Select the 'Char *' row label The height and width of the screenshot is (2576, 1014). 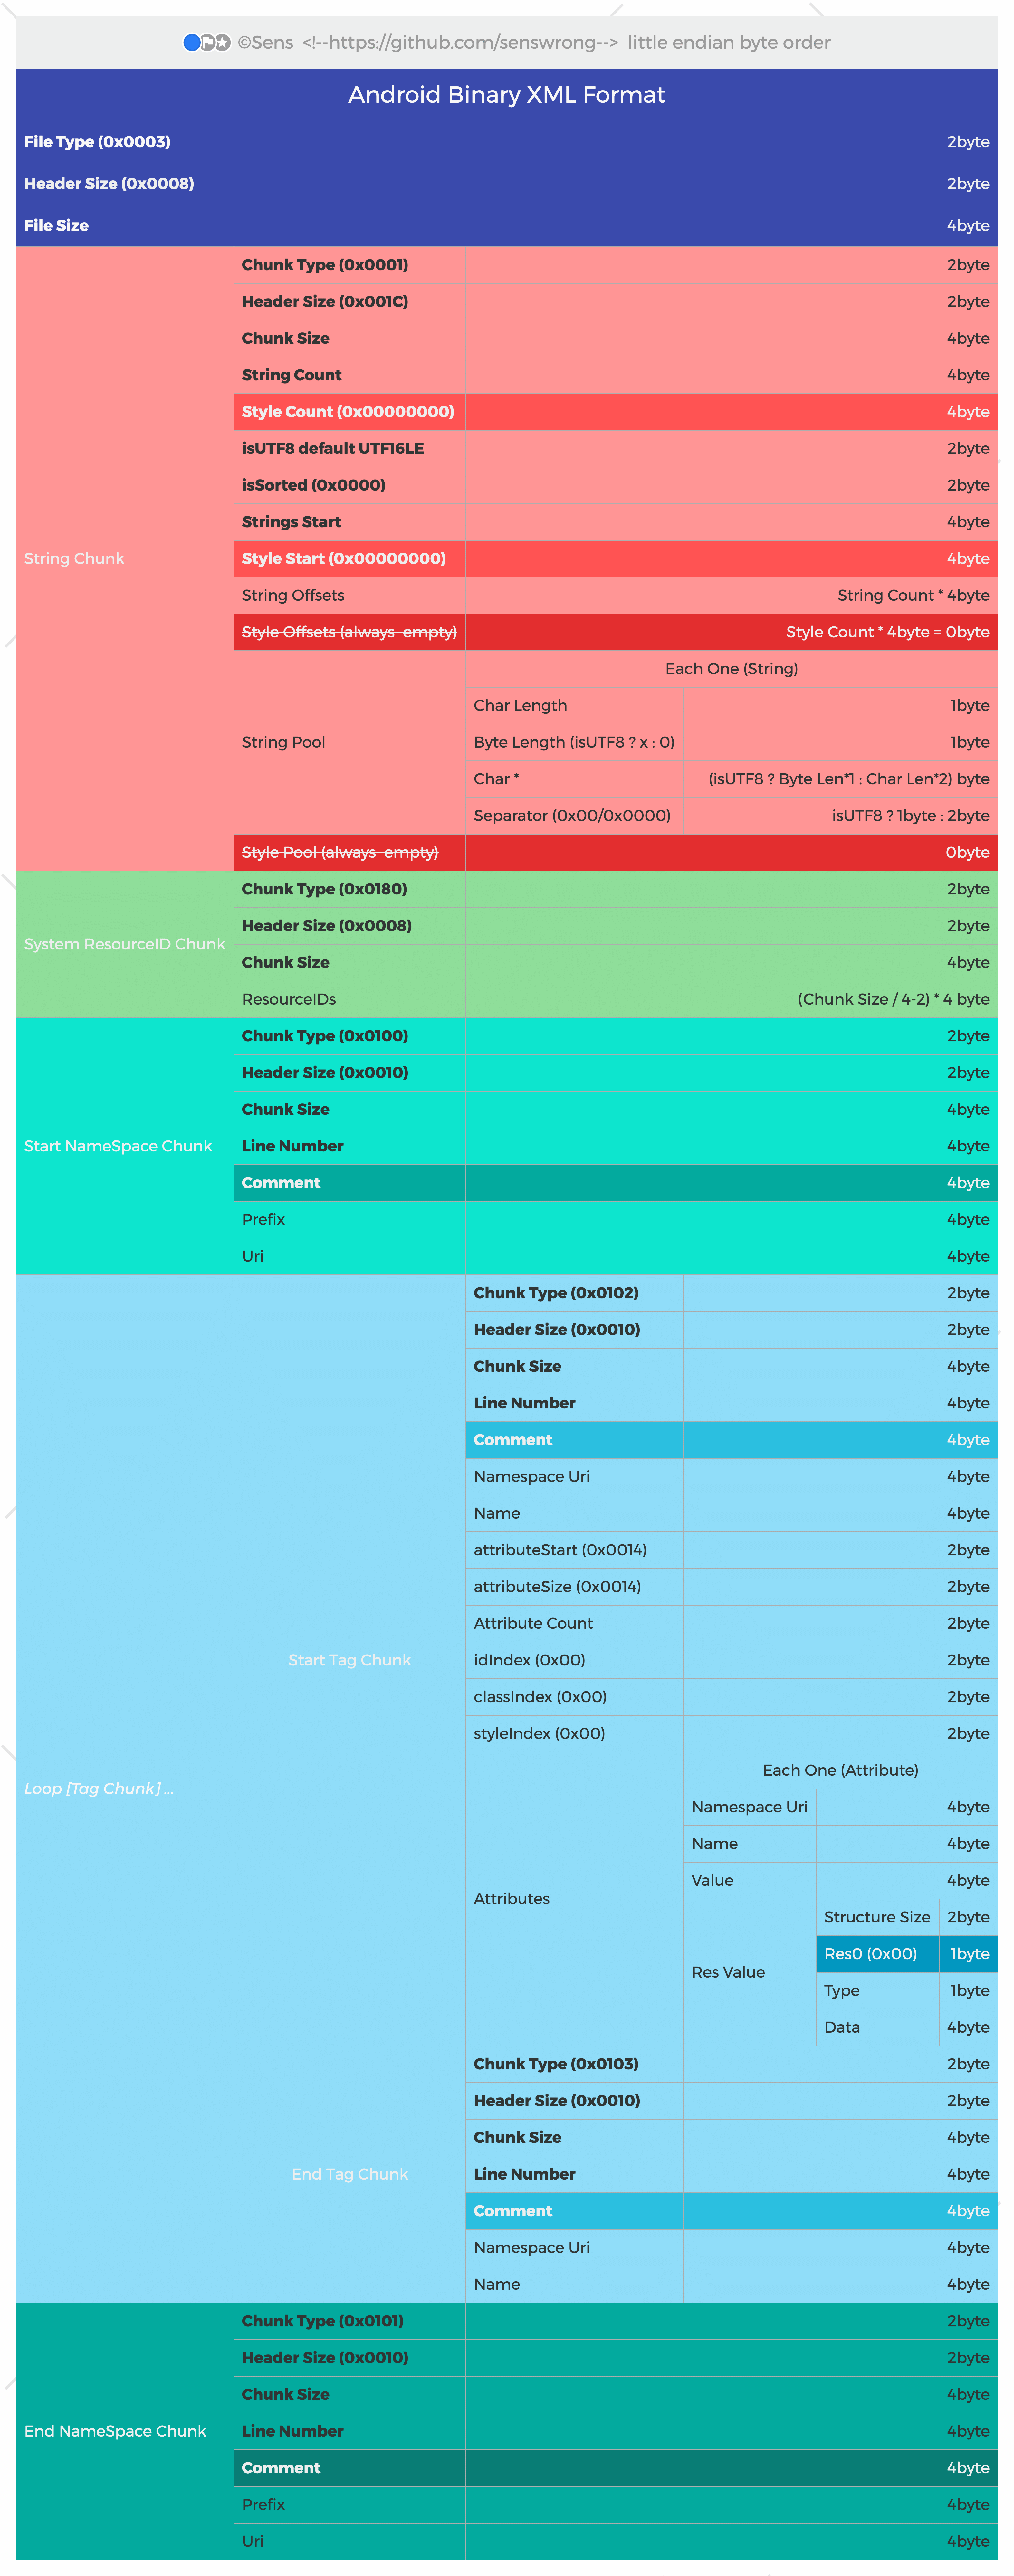pyautogui.click(x=496, y=779)
